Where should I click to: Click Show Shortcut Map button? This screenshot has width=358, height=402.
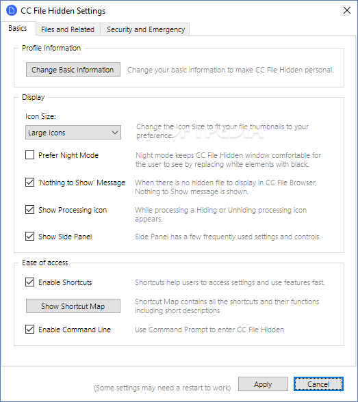tap(73, 306)
